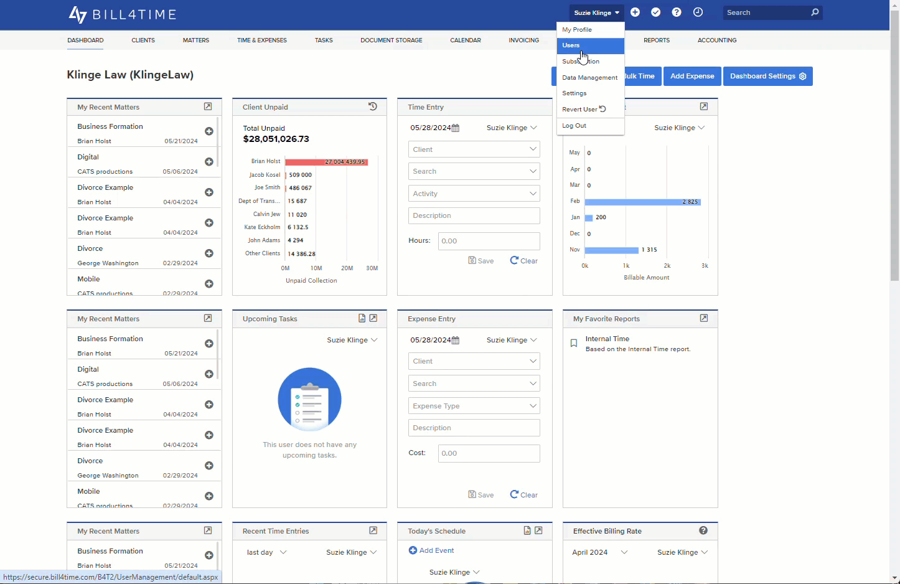Expand the Time Entry Client dropdown
This screenshot has width=900, height=584.
474,149
